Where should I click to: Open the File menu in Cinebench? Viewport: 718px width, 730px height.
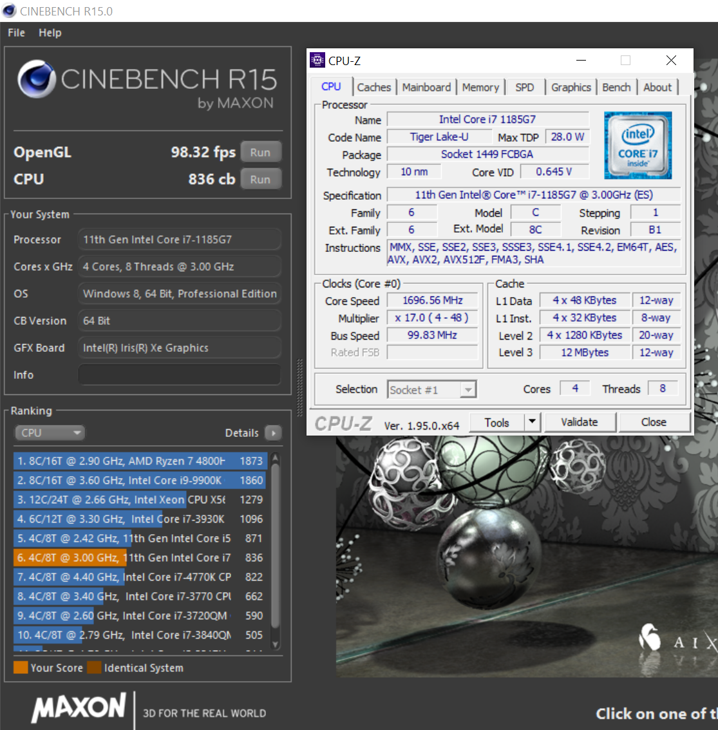[16, 33]
